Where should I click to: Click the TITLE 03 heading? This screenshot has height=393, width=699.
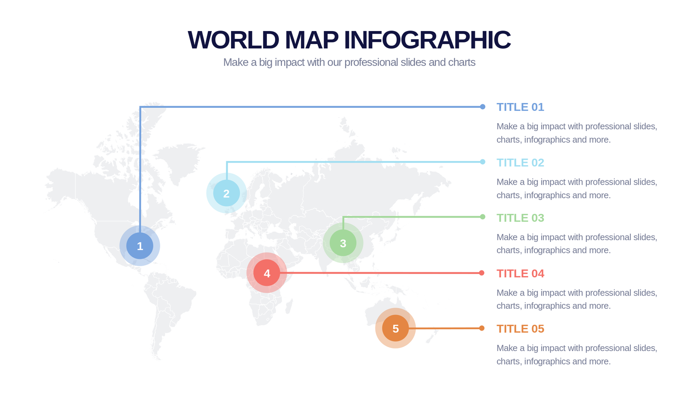click(x=520, y=218)
